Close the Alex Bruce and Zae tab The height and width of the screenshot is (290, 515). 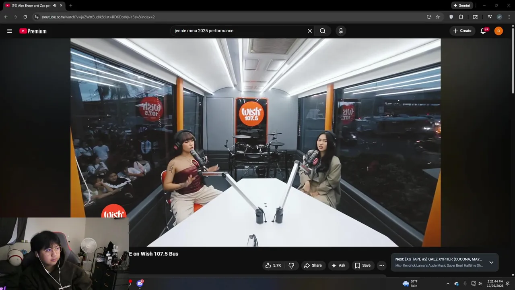pyautogui.click(x=61, y=6)
